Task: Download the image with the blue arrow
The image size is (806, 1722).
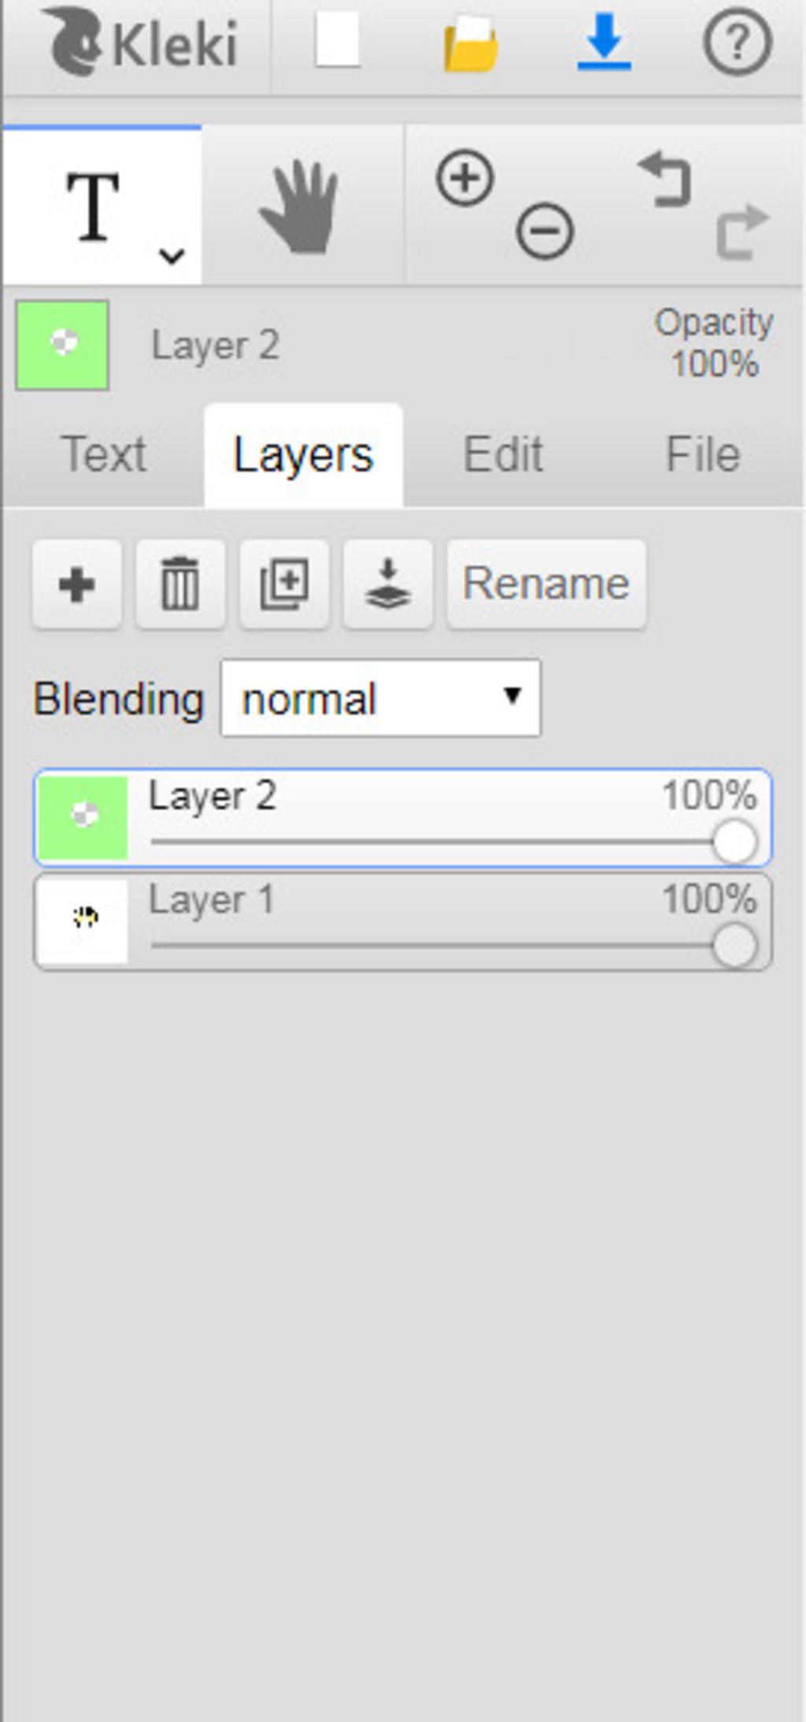Action: (x=604, y=43)
